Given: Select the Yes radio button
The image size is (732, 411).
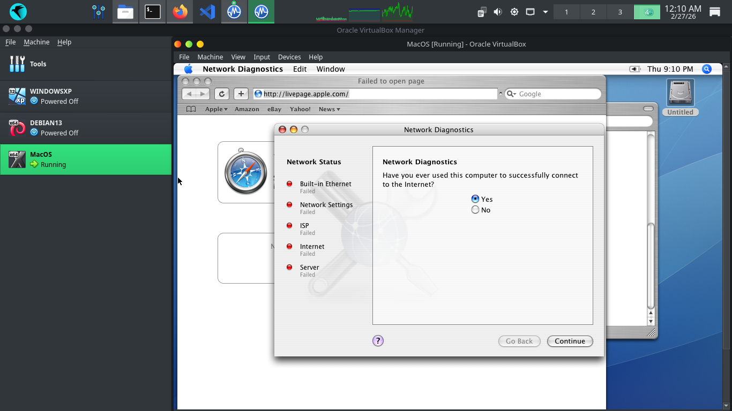Looking at the screenshot, I should 475,199.
